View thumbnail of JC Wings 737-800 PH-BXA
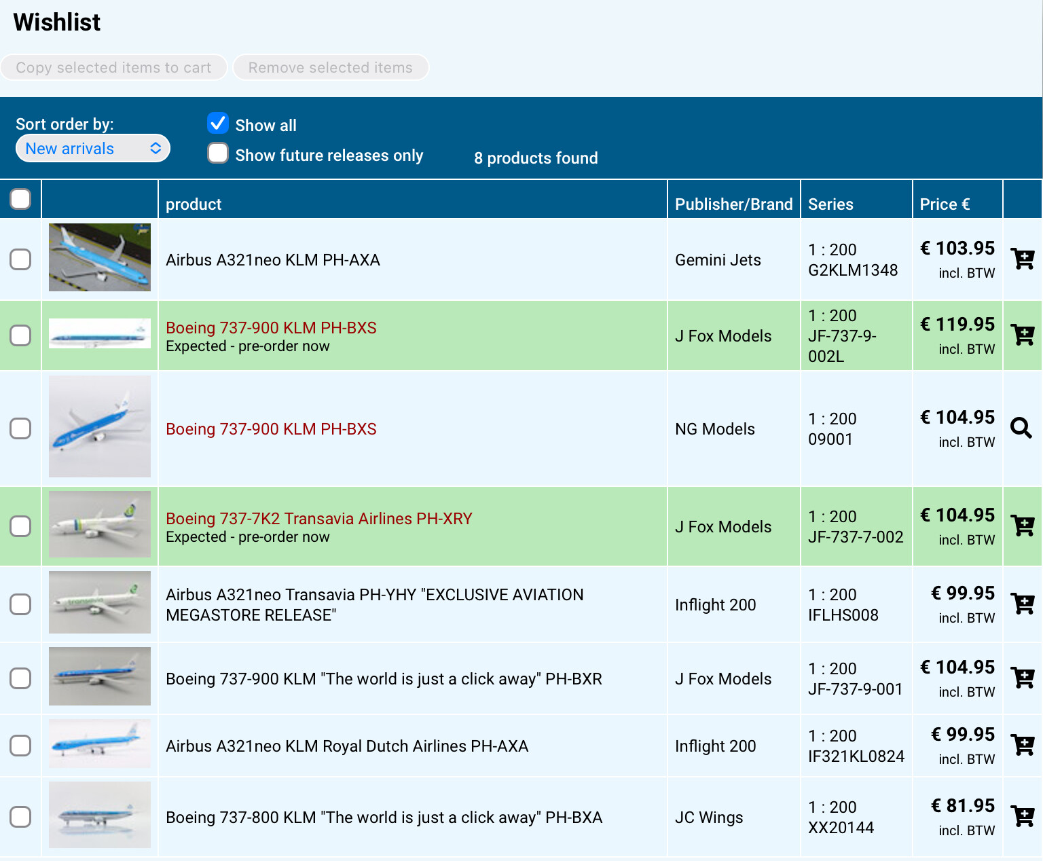 [100, 815]
